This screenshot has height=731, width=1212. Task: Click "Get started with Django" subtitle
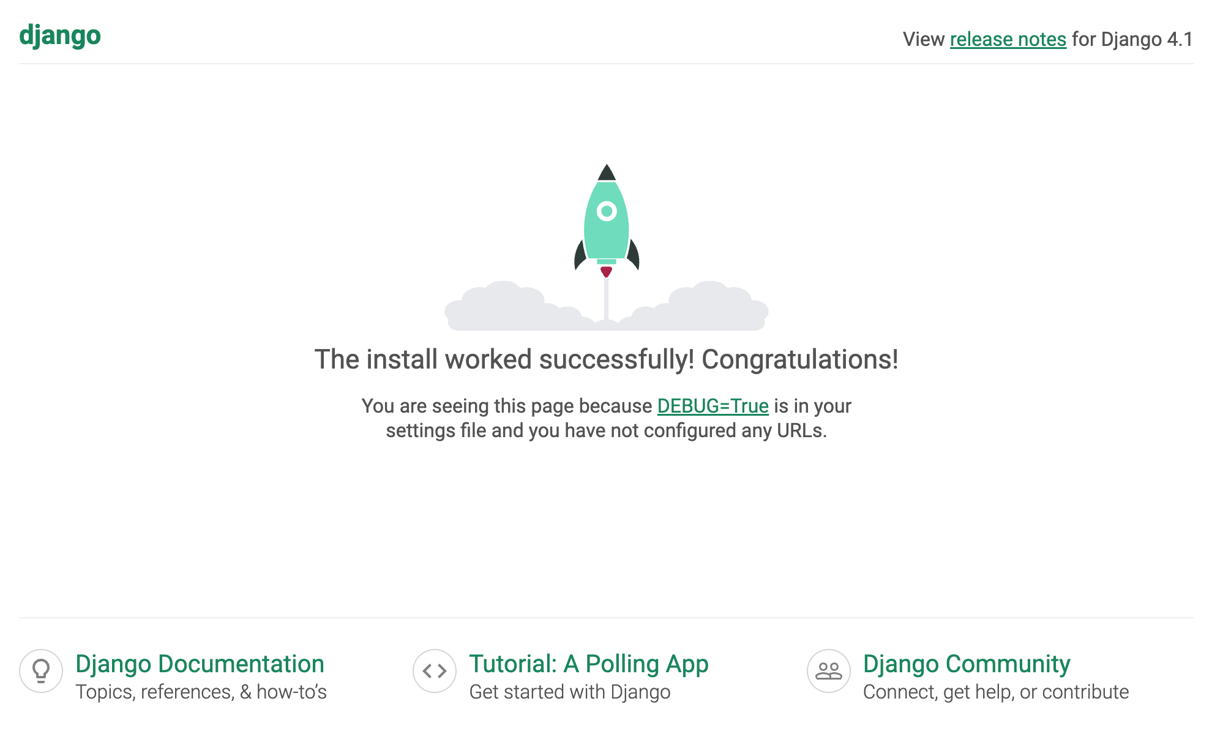[x=569, y=692]
